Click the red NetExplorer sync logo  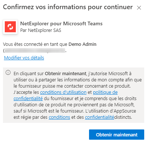tap(10, 27)
